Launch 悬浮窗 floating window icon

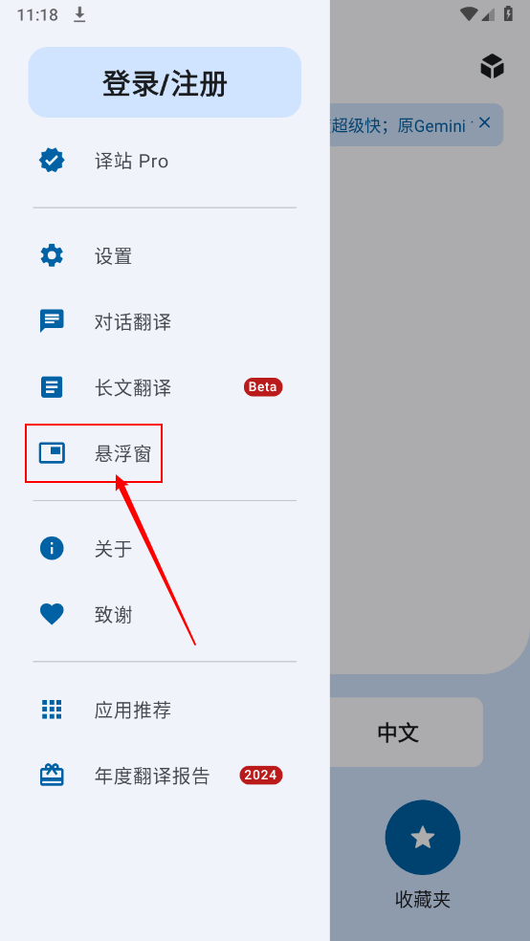[52, 453]
